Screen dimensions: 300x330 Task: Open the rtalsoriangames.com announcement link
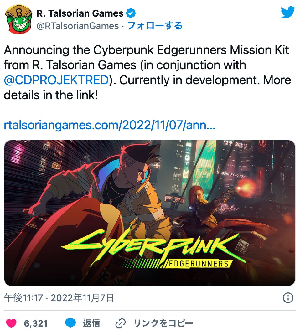pos(109,126)
